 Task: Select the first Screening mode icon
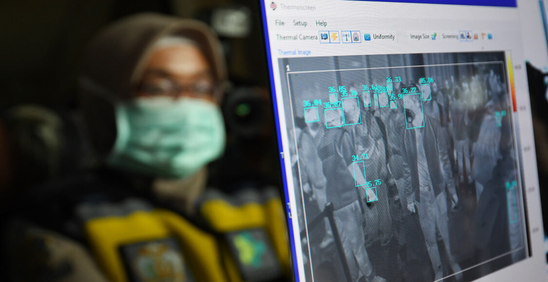coord(462,35)
